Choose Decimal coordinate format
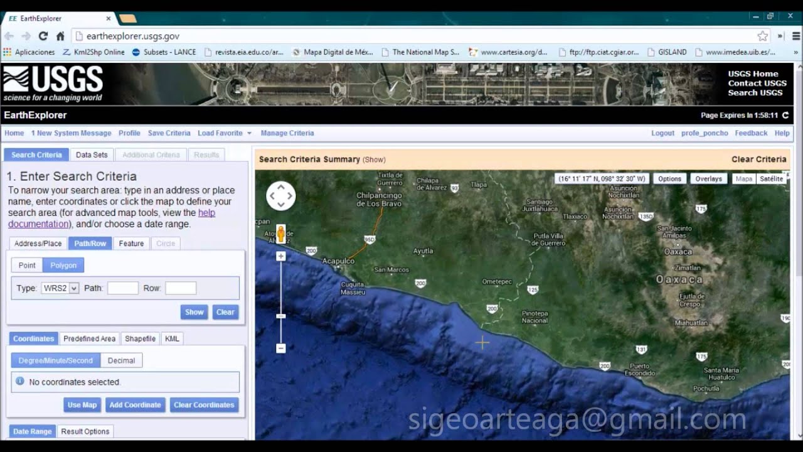 pyautogui.click(x=121, y=360)
